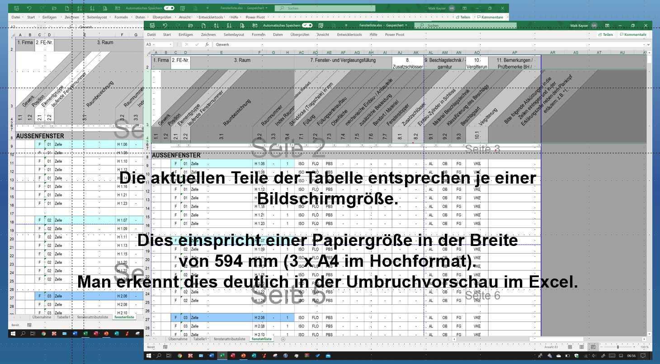Click Undo in the front Excel window
The height and width of the screenshot is (364, 660).
(x=165, y=26)
